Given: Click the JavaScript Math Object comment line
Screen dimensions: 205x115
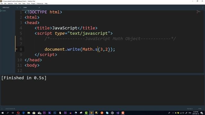Looking at the screenshot, I should pyautogui.click(x=110, y=39).
